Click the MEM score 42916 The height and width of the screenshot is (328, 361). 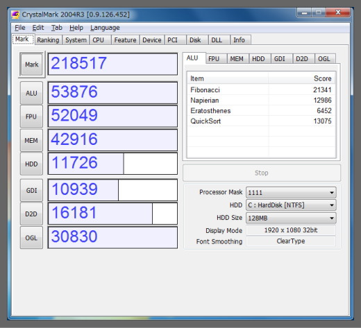112,140
